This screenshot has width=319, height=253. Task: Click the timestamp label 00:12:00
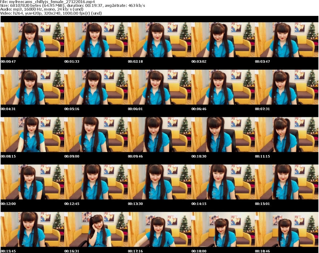[x=8, y=203]
